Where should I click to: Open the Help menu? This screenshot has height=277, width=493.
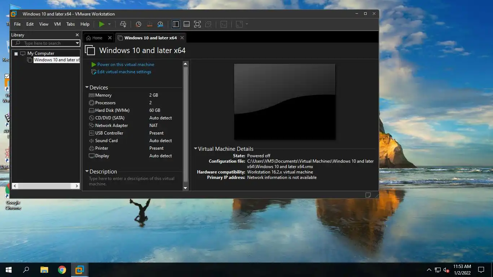pos(85,24)
